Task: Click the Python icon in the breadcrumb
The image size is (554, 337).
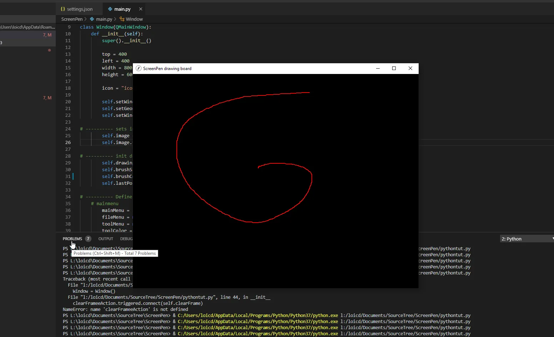Action: pos(92,19)
